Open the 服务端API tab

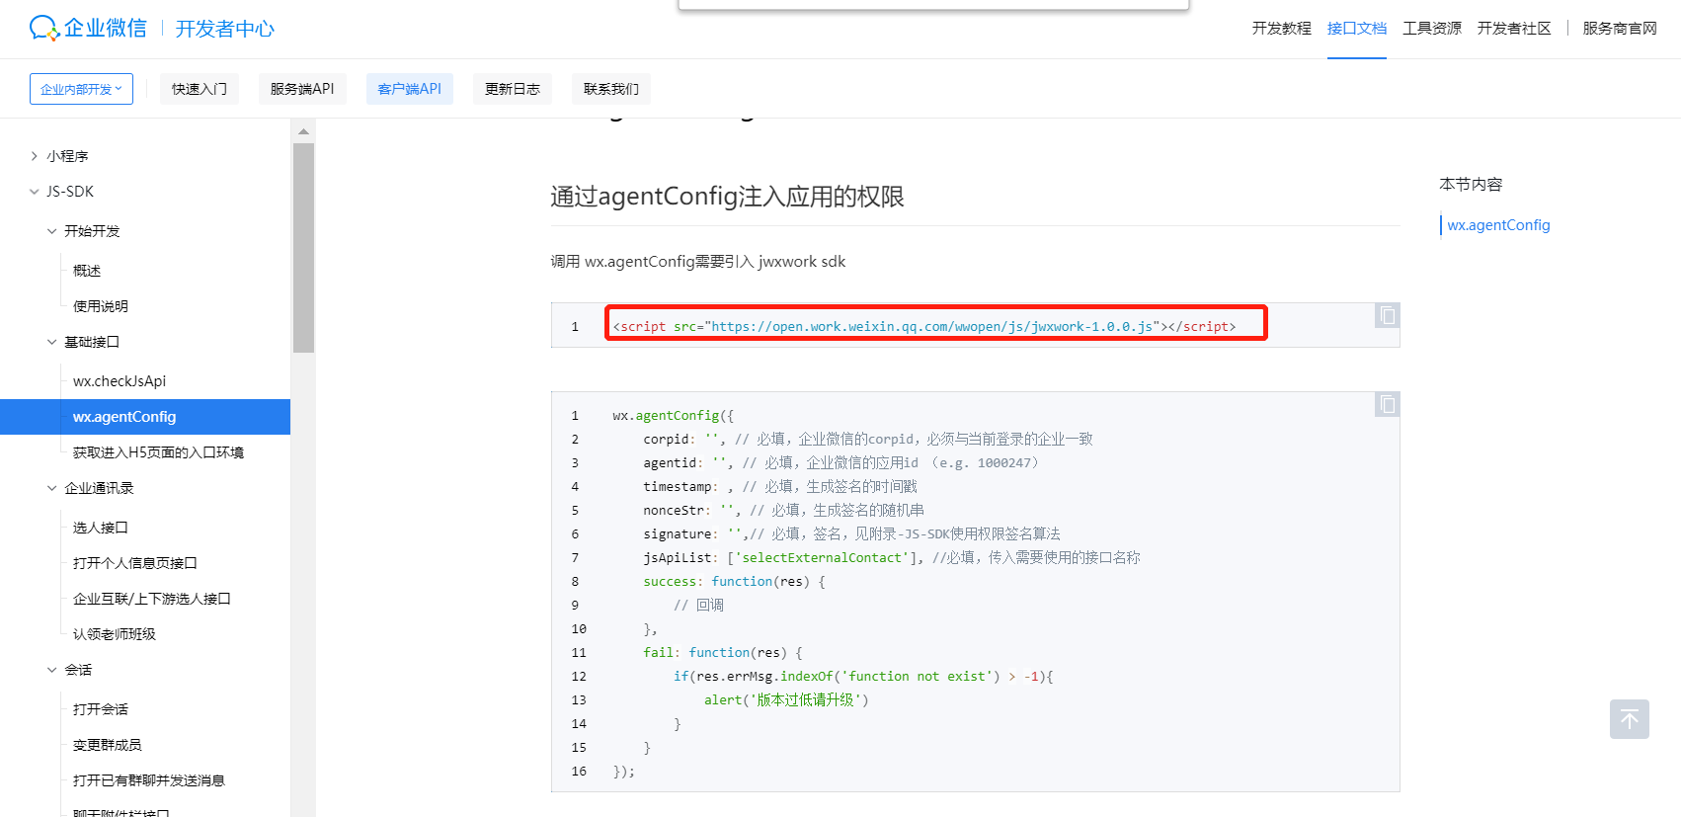point(302,89)
